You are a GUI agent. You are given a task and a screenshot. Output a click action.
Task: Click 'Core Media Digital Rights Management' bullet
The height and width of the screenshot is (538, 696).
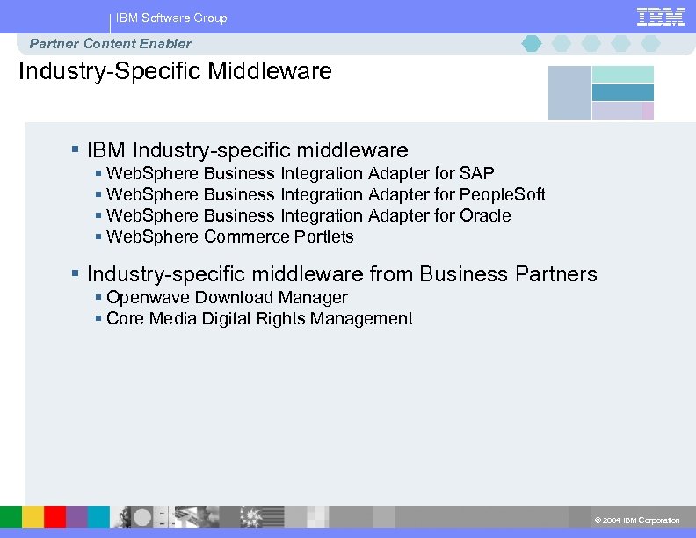259,319
